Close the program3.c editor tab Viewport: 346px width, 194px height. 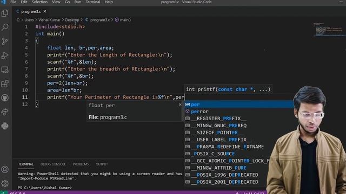tap(45, 11)
